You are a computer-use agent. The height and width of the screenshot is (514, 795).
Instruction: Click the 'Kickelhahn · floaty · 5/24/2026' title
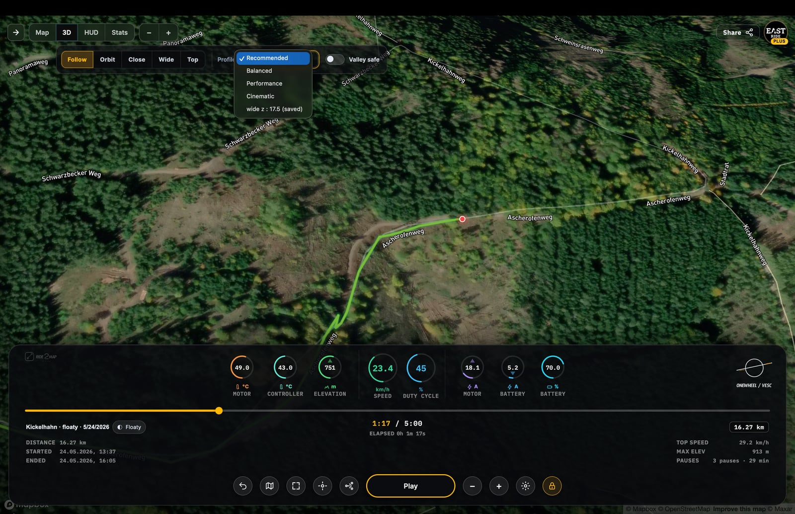tap(68, 427)
